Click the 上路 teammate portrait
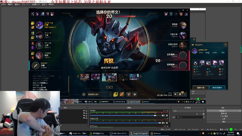This screenshot has height=136, width=242. (39, 45)
